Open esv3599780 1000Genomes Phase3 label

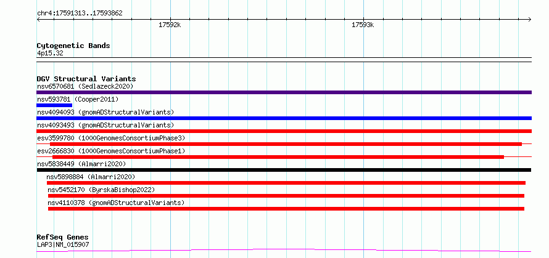click(x=111, y=138)
